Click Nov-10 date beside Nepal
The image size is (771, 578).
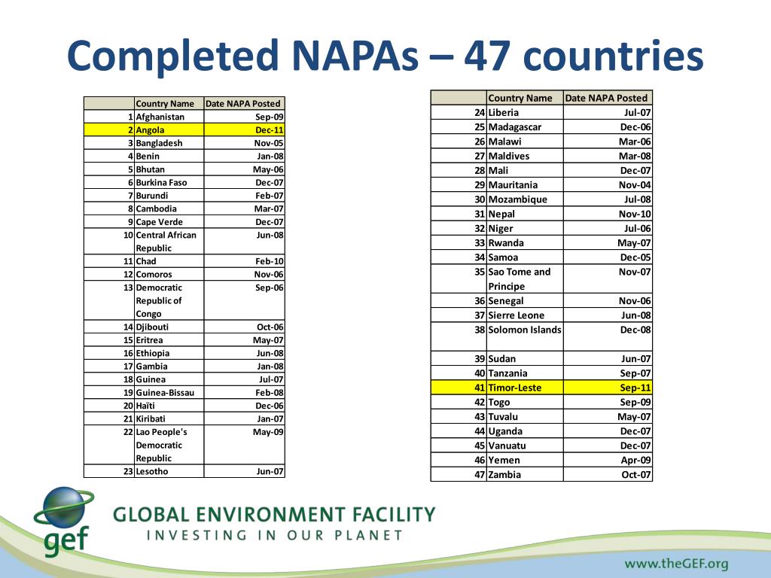click(608, 214)
